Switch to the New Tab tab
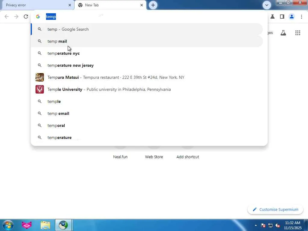 coord(110,5)
